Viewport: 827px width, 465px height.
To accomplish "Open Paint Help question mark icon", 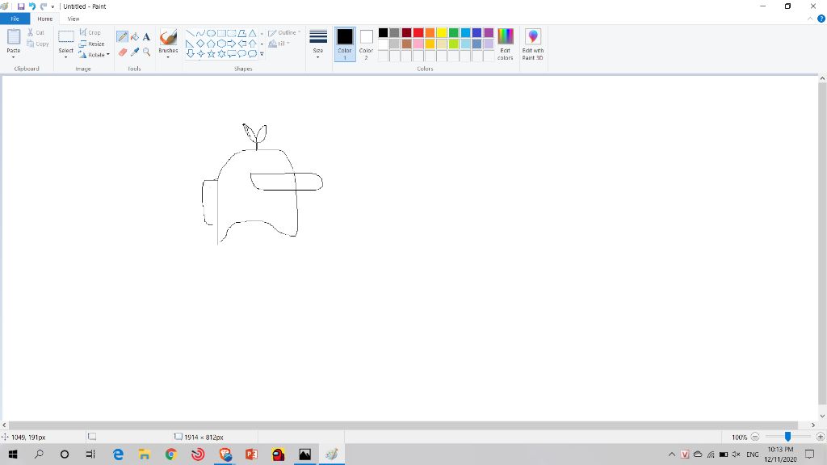I will tap(821, 19).
